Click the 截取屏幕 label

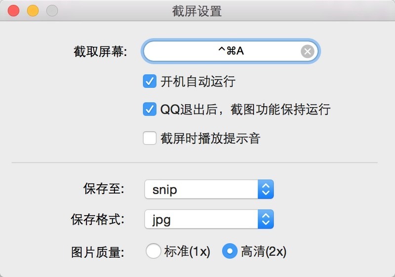click(100, 51)
